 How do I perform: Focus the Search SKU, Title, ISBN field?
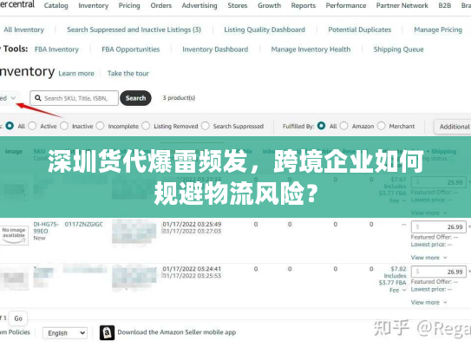pos(75,98)
